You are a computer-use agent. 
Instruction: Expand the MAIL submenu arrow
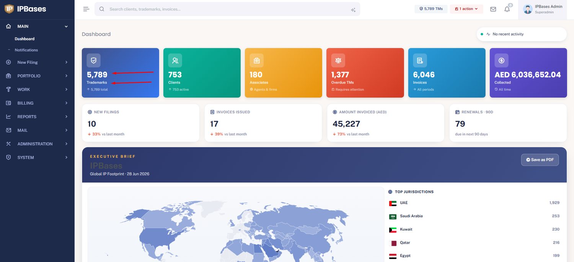coord(66,130)
